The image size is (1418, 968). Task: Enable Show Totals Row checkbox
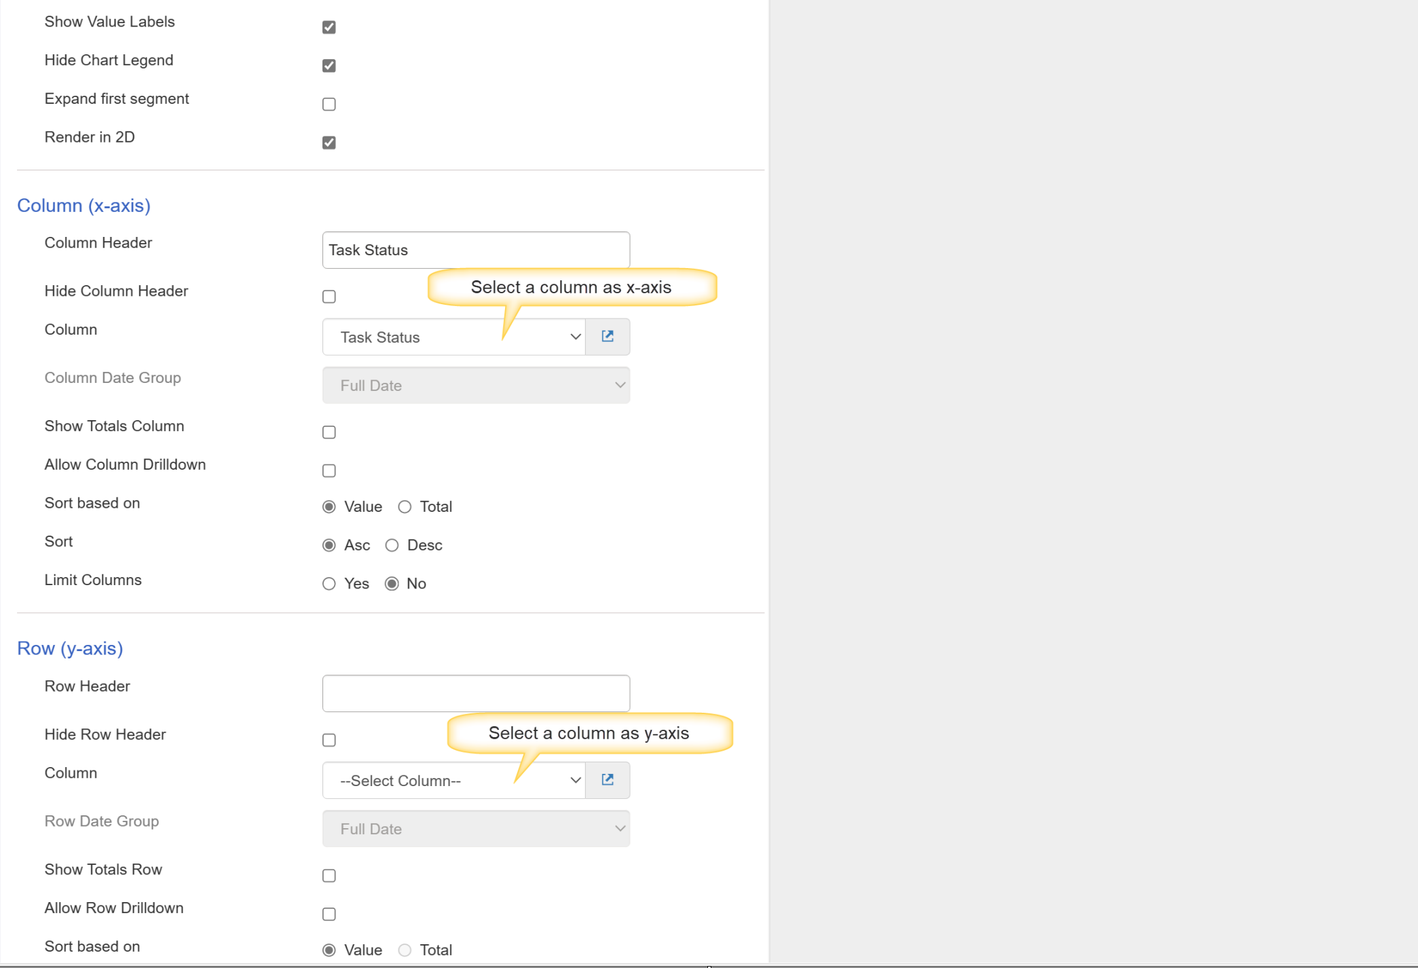click(x=329, y=876)
